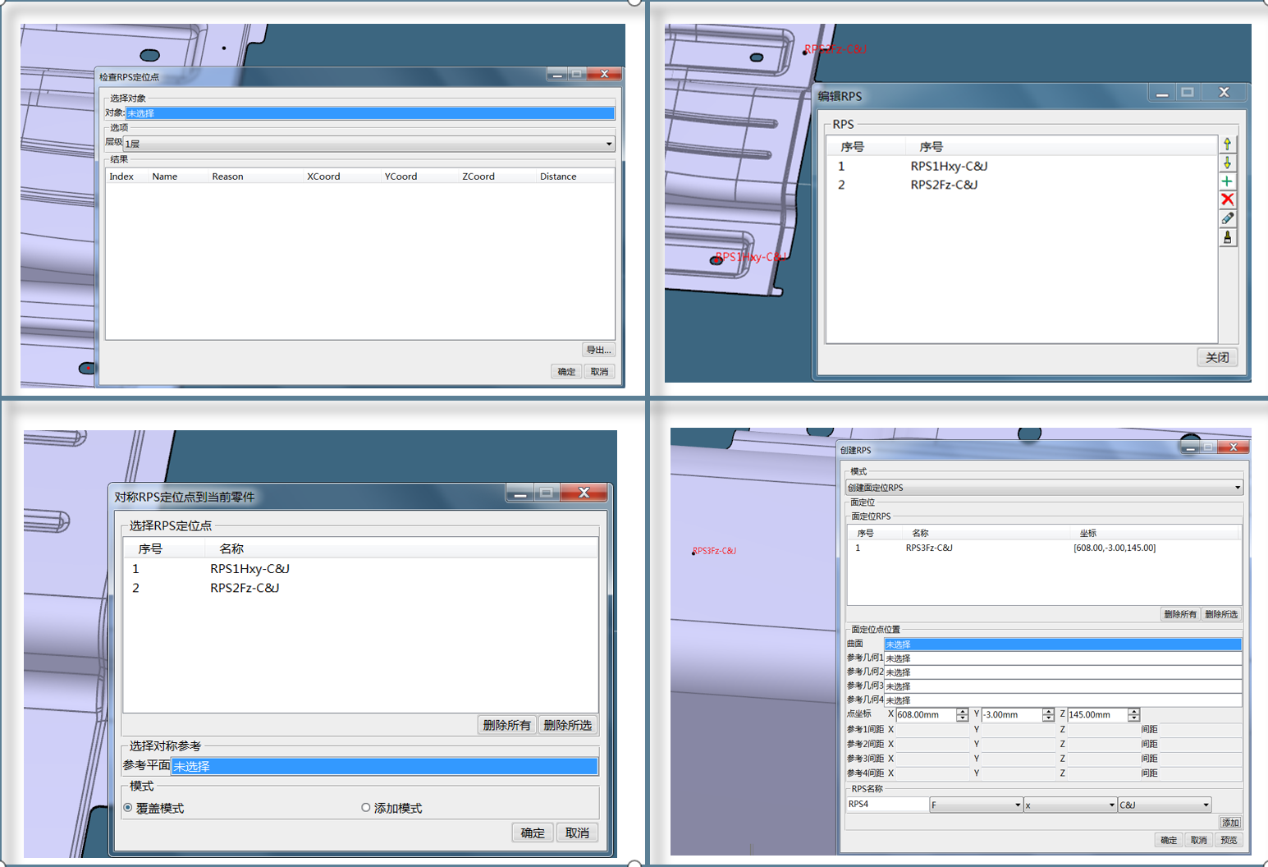
Task: Click the 预览 preview button
Action: tap(1229, 840)
